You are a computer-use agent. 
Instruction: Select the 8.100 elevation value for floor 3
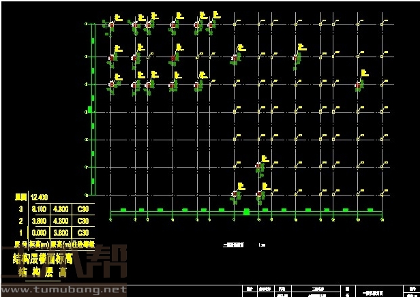(40, 209)
